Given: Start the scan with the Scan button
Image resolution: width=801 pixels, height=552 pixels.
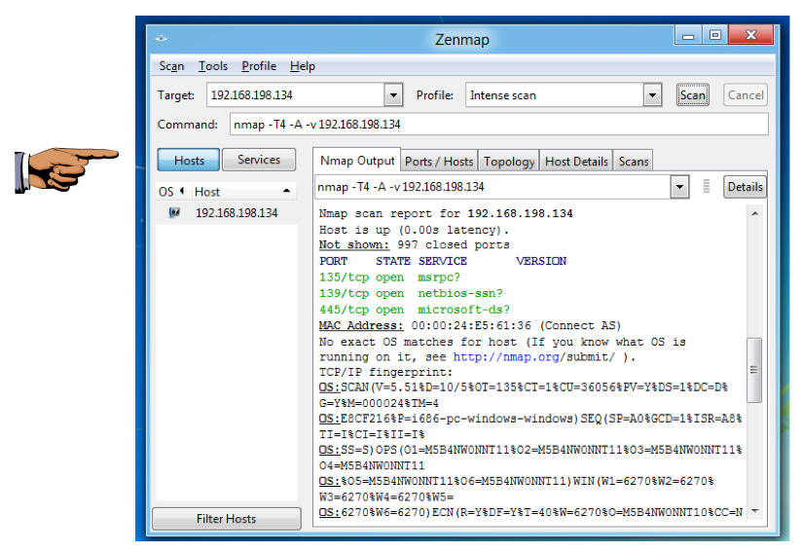Looking at the screenshot, I should [x=693, y=95].
